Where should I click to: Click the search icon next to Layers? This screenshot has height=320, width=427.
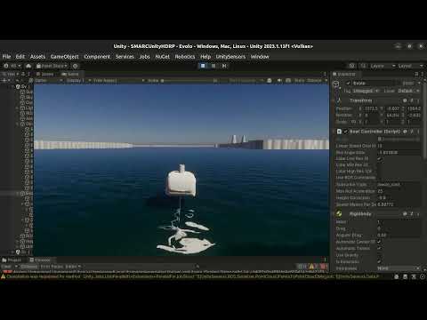[364, 66]
